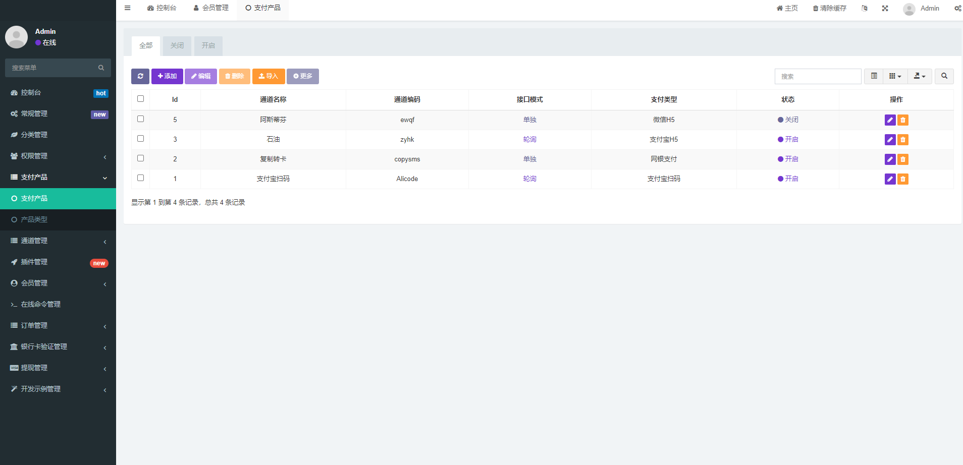Toggle the table card view icon
The height and width of the screenshot is (465, 963).
[x=874, y=76]
